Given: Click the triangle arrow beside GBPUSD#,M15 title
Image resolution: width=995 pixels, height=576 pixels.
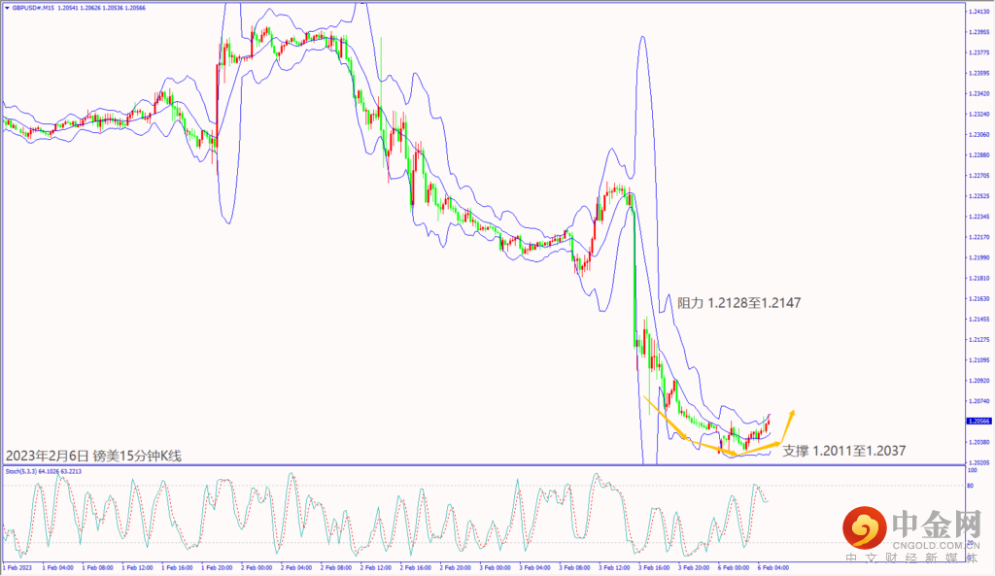Looking at the screenshot, I should tap(6, 8).
